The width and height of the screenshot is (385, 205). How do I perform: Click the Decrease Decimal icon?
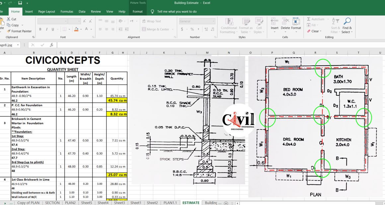(212, 29)
